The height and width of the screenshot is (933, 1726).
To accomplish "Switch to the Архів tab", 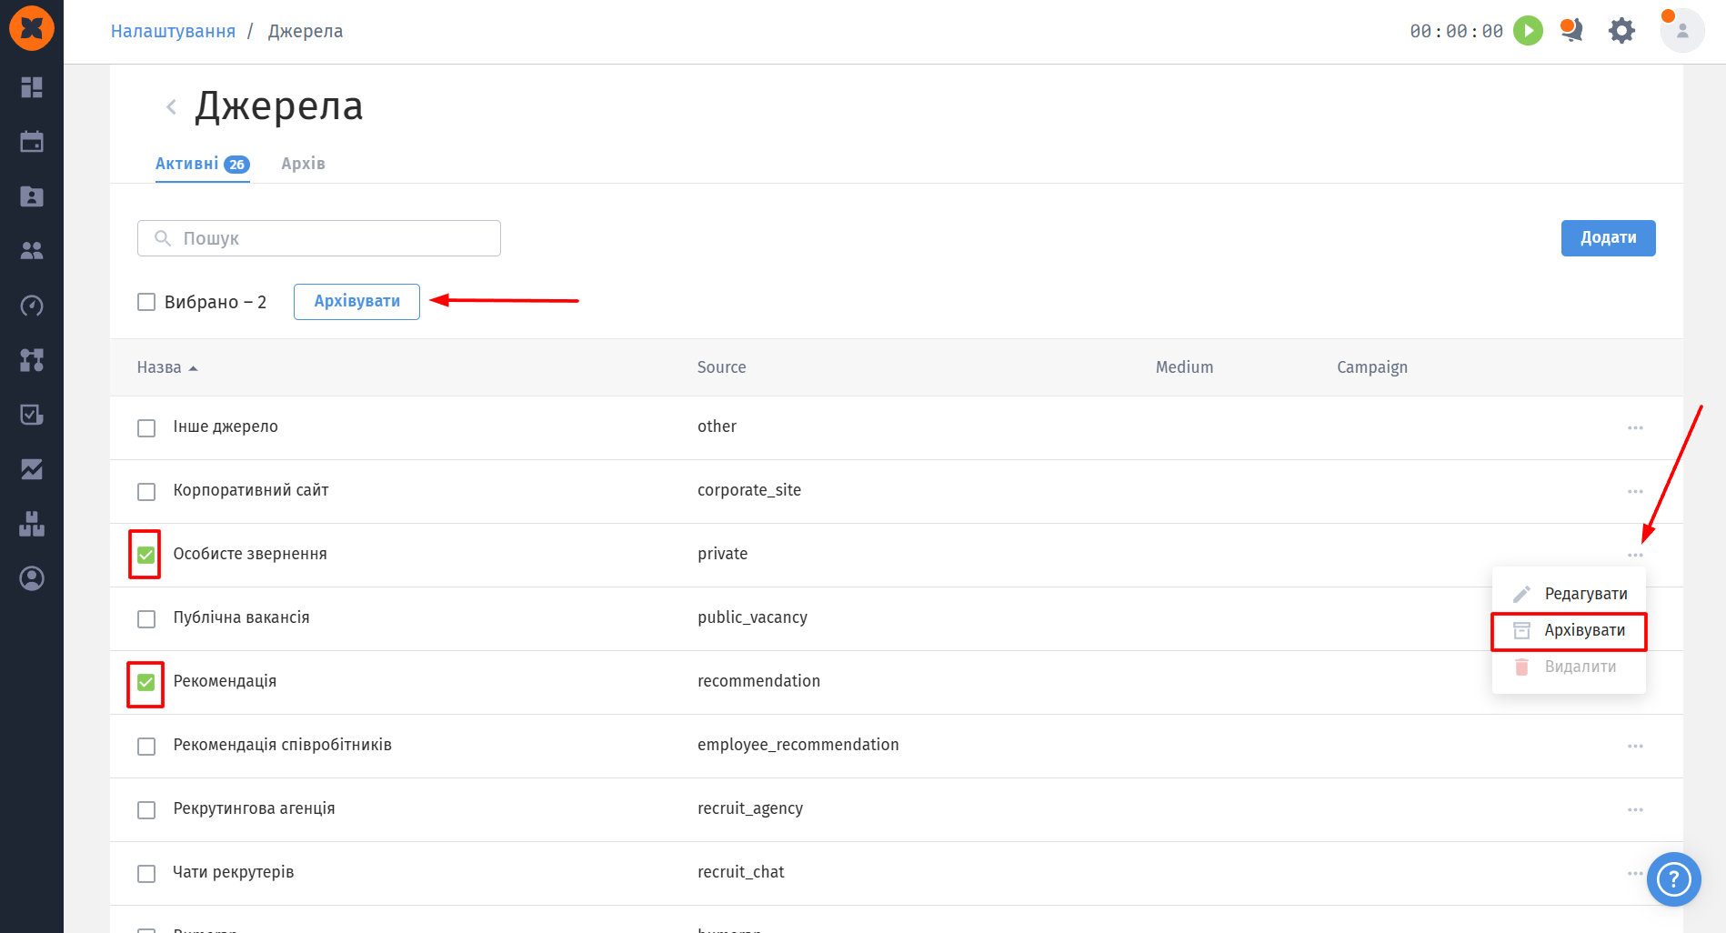I will point(303,164).
